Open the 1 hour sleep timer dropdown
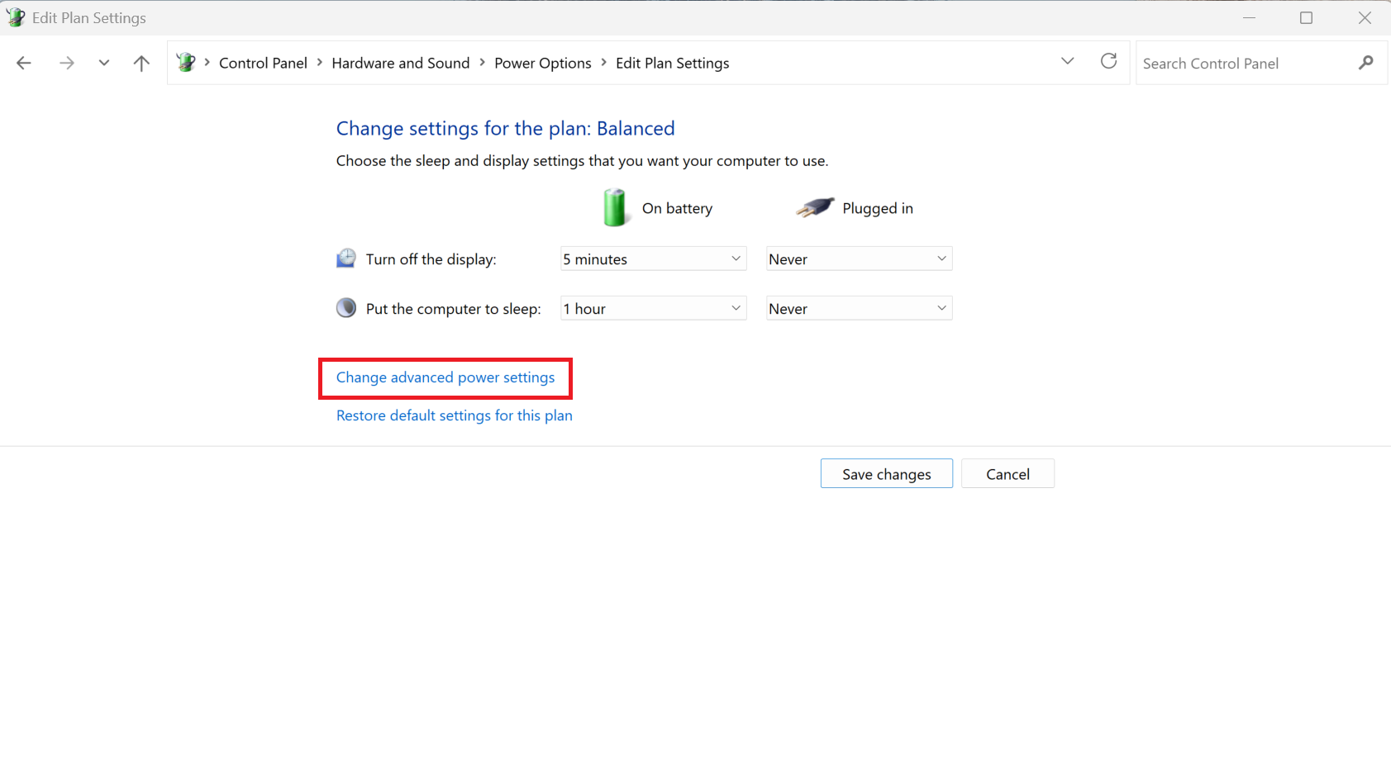 coord(652,308)
